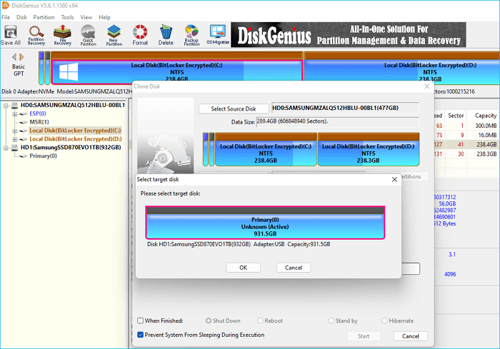Viewport: 500px width, 349px height.
Task: Close the Clone Disk dialog
Action: click(427, 86)
